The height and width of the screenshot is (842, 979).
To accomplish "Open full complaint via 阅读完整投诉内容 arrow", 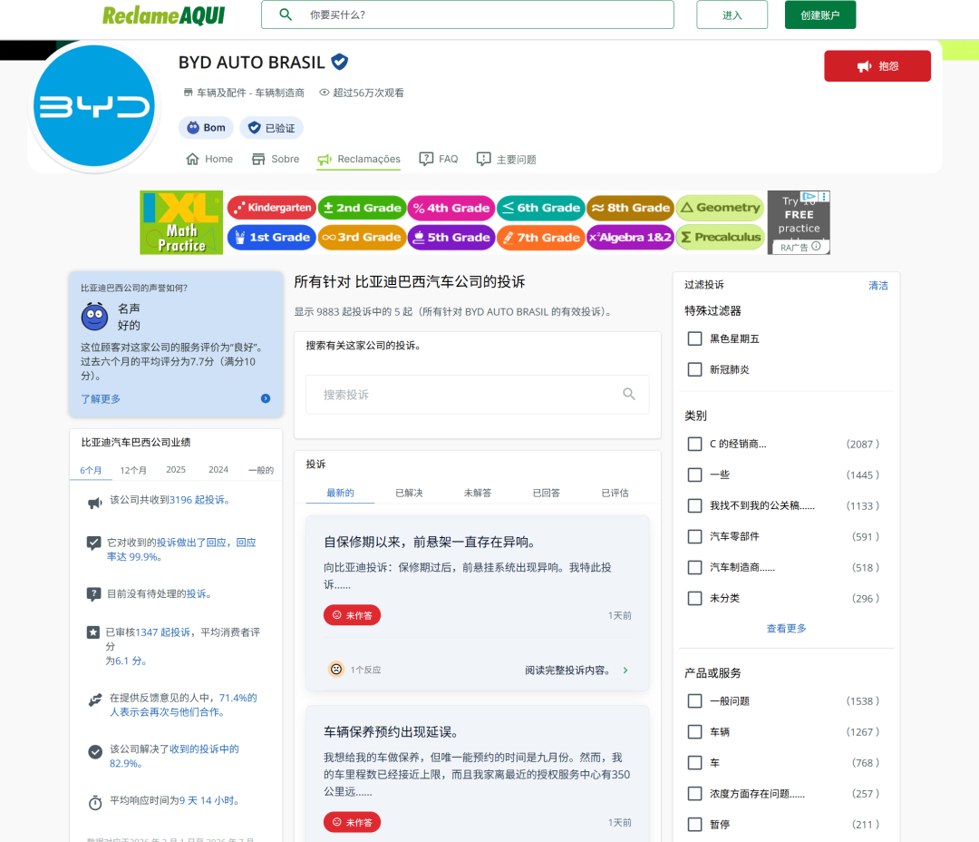I will [625, 671].
